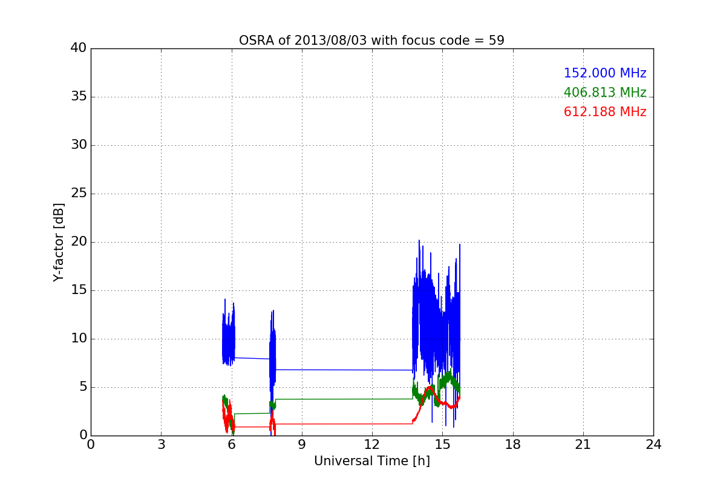Click the x-axis tick label 21
Screen dimensions: 726x484
(x=583, y=445)
